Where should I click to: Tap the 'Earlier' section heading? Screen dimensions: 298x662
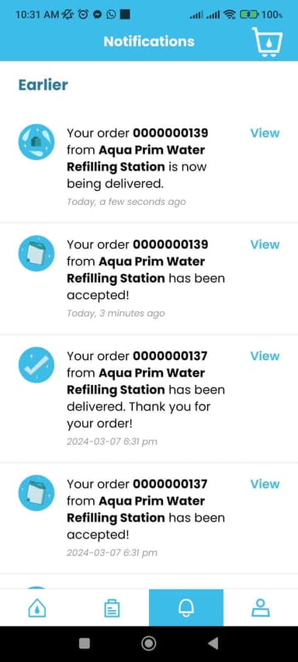point(43,85)
